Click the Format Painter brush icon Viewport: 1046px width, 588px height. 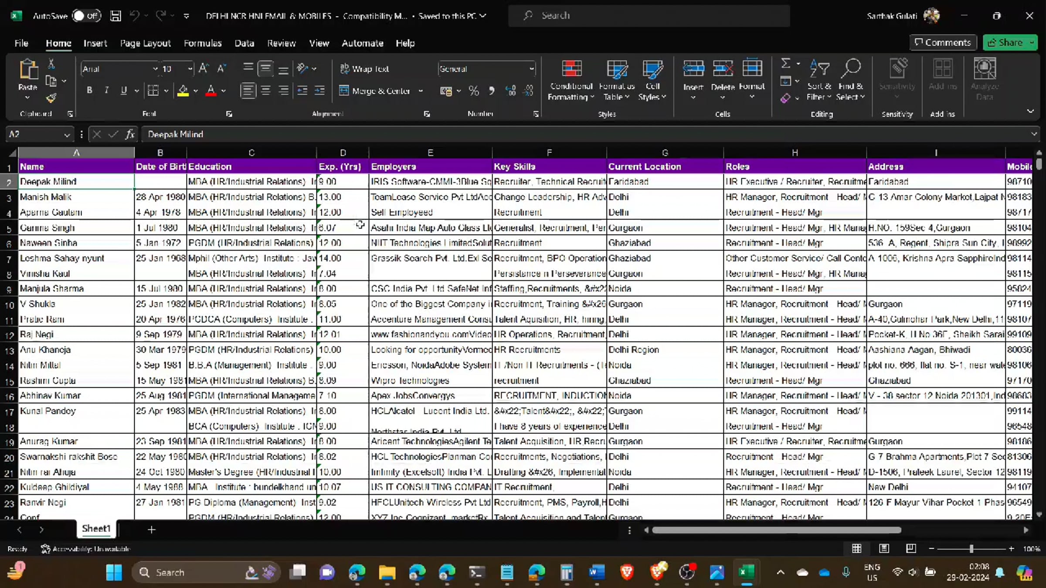click(51, 98)
